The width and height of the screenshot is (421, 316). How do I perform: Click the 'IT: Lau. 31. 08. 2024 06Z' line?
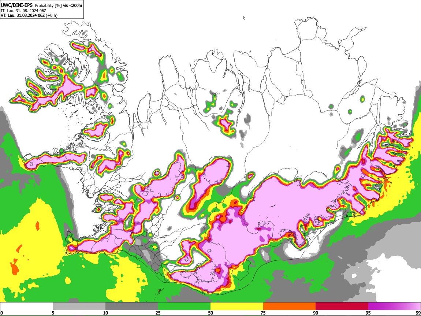click(23, 11)
